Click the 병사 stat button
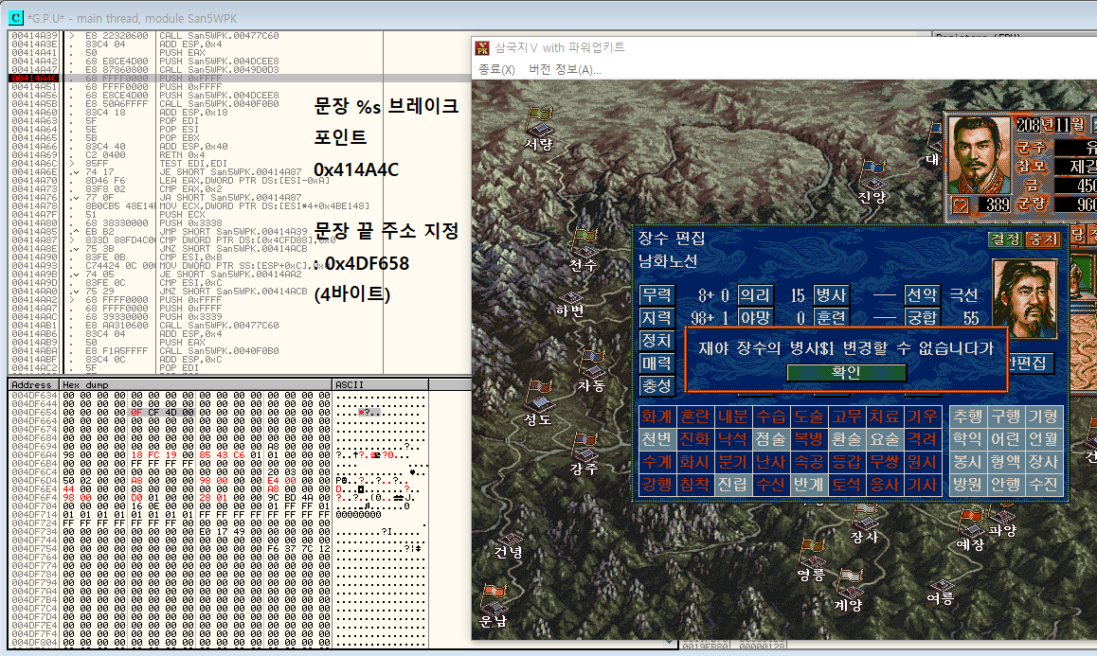 click(831, 295)
